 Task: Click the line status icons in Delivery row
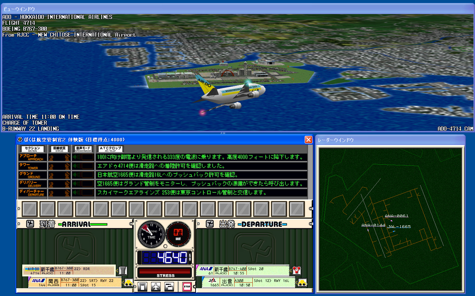tap(59, 184)
